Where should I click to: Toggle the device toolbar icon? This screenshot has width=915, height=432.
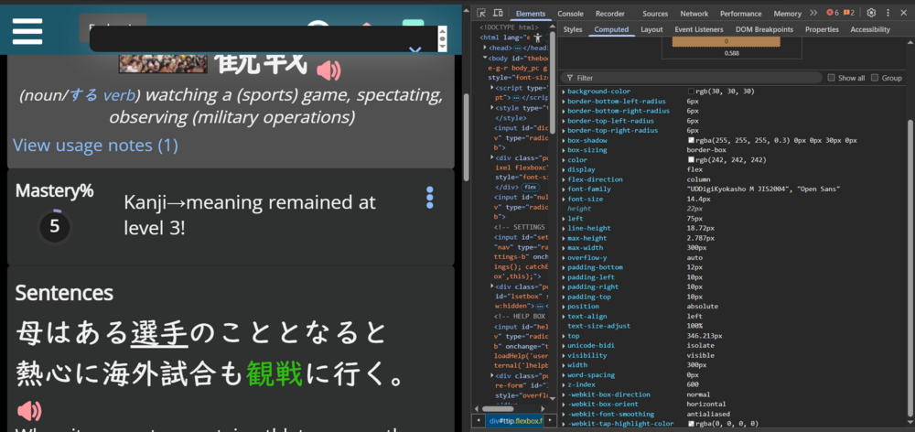pyautogui.click(x=499, y=14)
